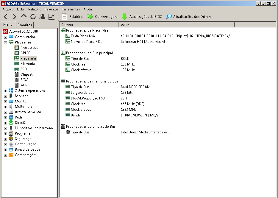278x198 pixels.
Task: Open the Relatório menu in the menu bar
Action: [35, 9]
